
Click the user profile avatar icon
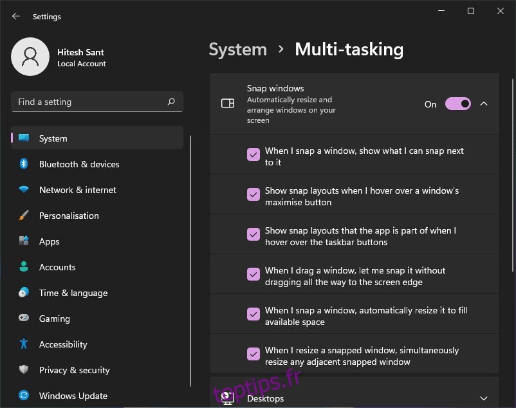(30, 57)
